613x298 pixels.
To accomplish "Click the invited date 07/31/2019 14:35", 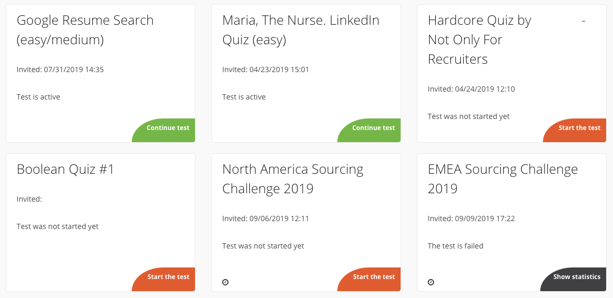I will point(73,69).
